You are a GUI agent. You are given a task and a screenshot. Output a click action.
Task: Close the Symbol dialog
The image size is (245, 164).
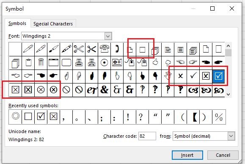coord(232,8)
